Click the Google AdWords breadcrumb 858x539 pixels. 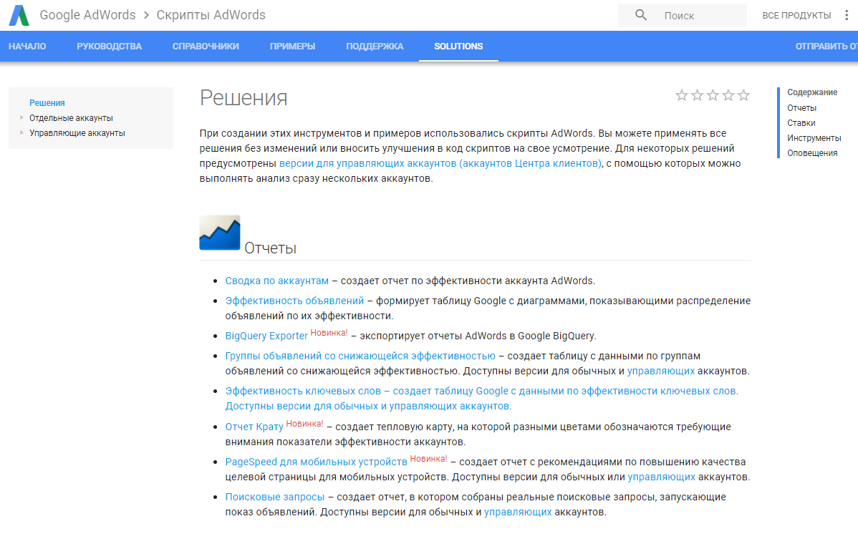pyautogui.click(x=87, y=15)
